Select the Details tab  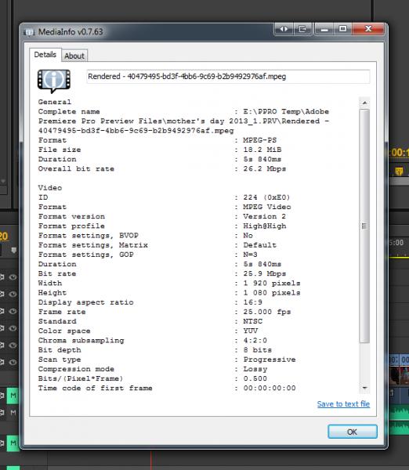coord(45,55)
